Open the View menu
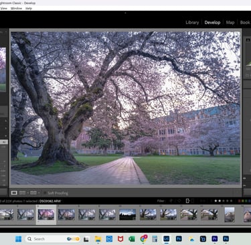This screenshot has width=251, height=245. (4, 9)
